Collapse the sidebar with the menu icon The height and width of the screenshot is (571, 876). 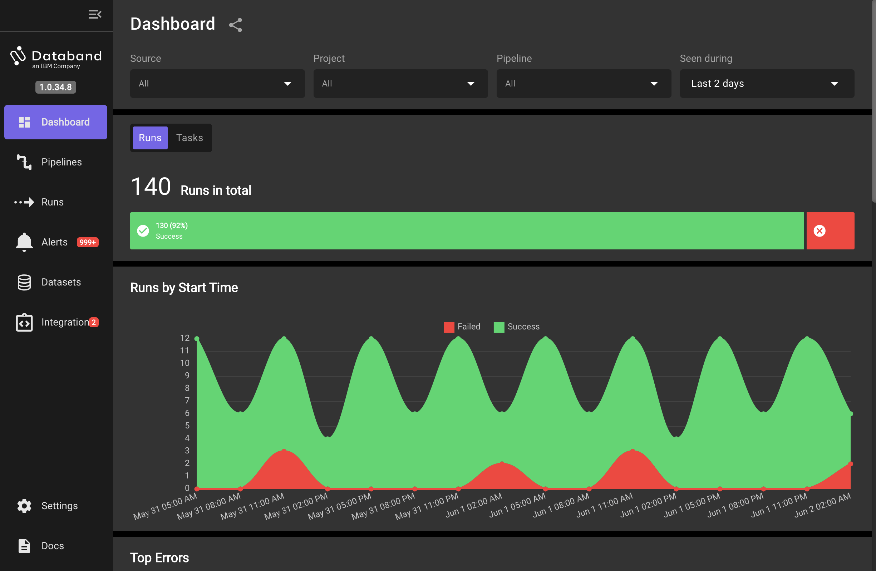(x=95, y=14)
